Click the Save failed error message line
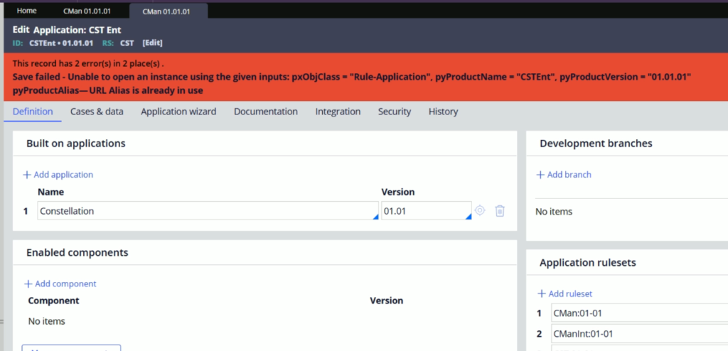This screenshot has width=728, height=351. pos(353,77)
